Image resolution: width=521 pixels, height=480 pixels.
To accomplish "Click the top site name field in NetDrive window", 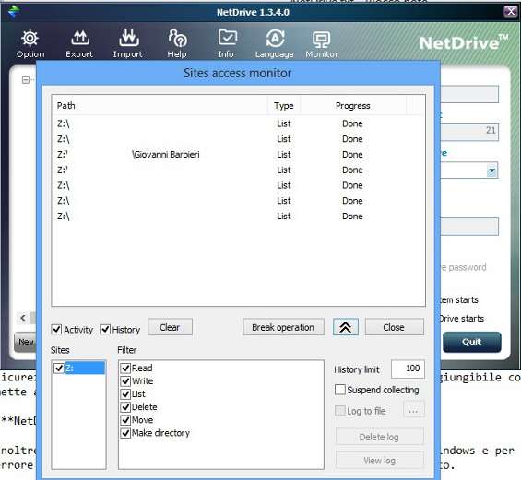I will click(x=469, y=94).
